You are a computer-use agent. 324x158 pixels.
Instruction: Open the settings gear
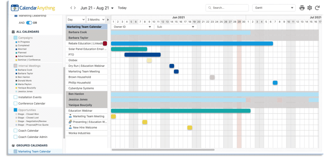coord(309,8)
